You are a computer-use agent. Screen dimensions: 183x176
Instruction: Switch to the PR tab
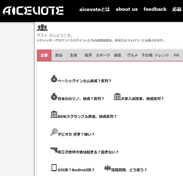click(176, 55)
